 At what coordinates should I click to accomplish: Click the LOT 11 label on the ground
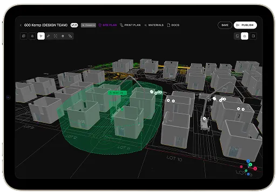124,148
